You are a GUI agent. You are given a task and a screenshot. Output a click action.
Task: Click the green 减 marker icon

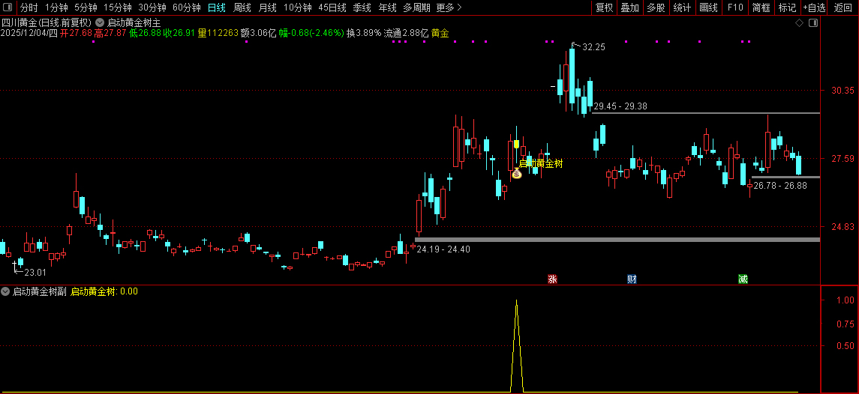pyautogui.click(x=743, y=279)
